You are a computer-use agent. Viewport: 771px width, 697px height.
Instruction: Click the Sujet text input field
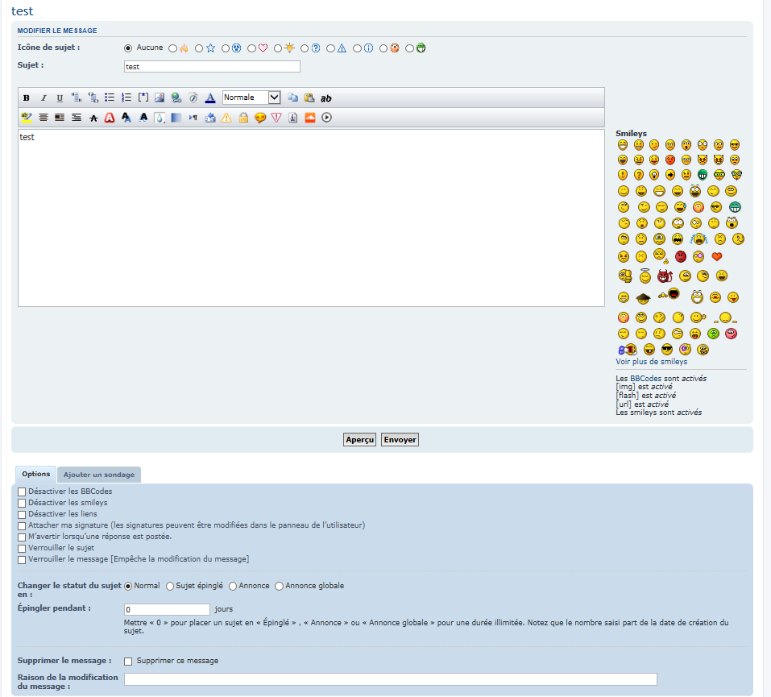click(212, 67)
